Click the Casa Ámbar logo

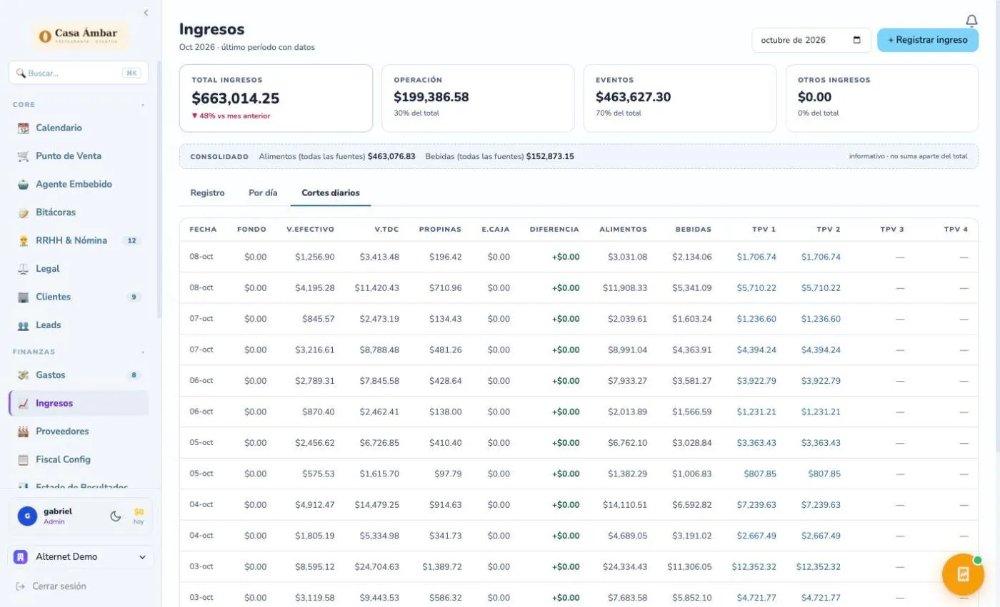[80, 36]
